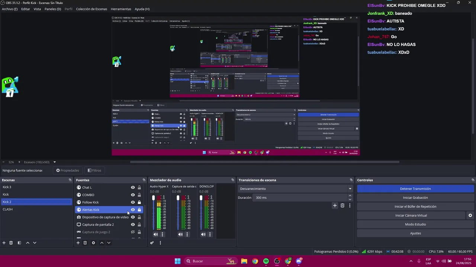Open Audio Hyper X three-dot options

coord(162,234)
